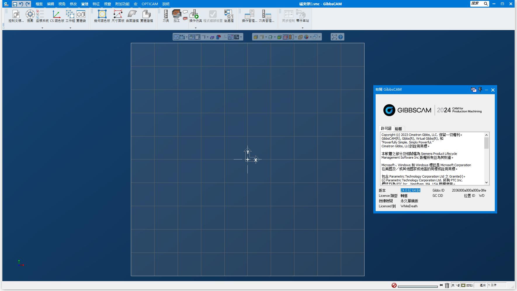Open dropdown beside yellow wireframe cube

(x=266, y=37)
